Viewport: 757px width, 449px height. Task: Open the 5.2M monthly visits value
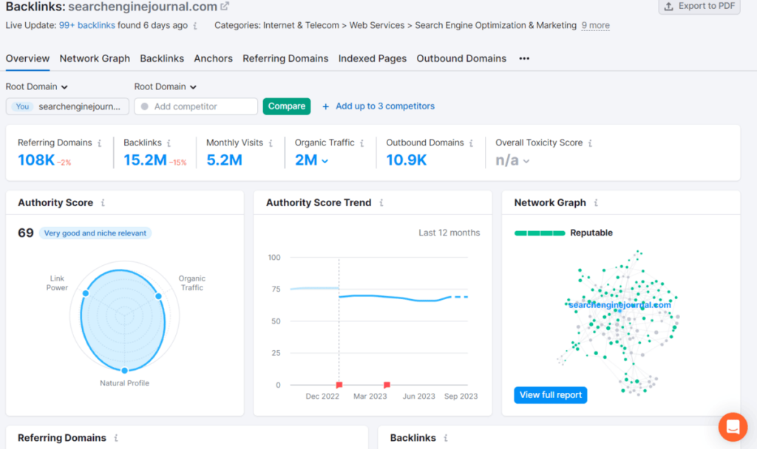pos(225,160)
